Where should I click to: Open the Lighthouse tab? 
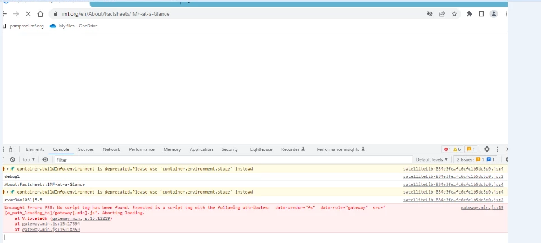(x=261, y=149)
